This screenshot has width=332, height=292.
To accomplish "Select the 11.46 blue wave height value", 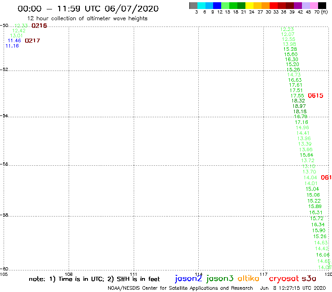I will point(14,40).
